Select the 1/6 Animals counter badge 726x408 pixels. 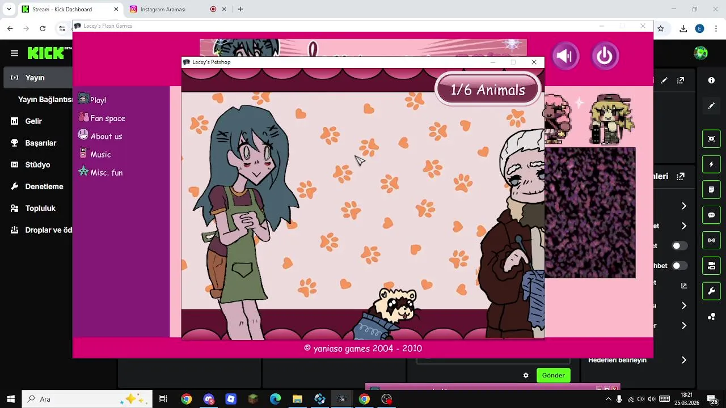487,90
